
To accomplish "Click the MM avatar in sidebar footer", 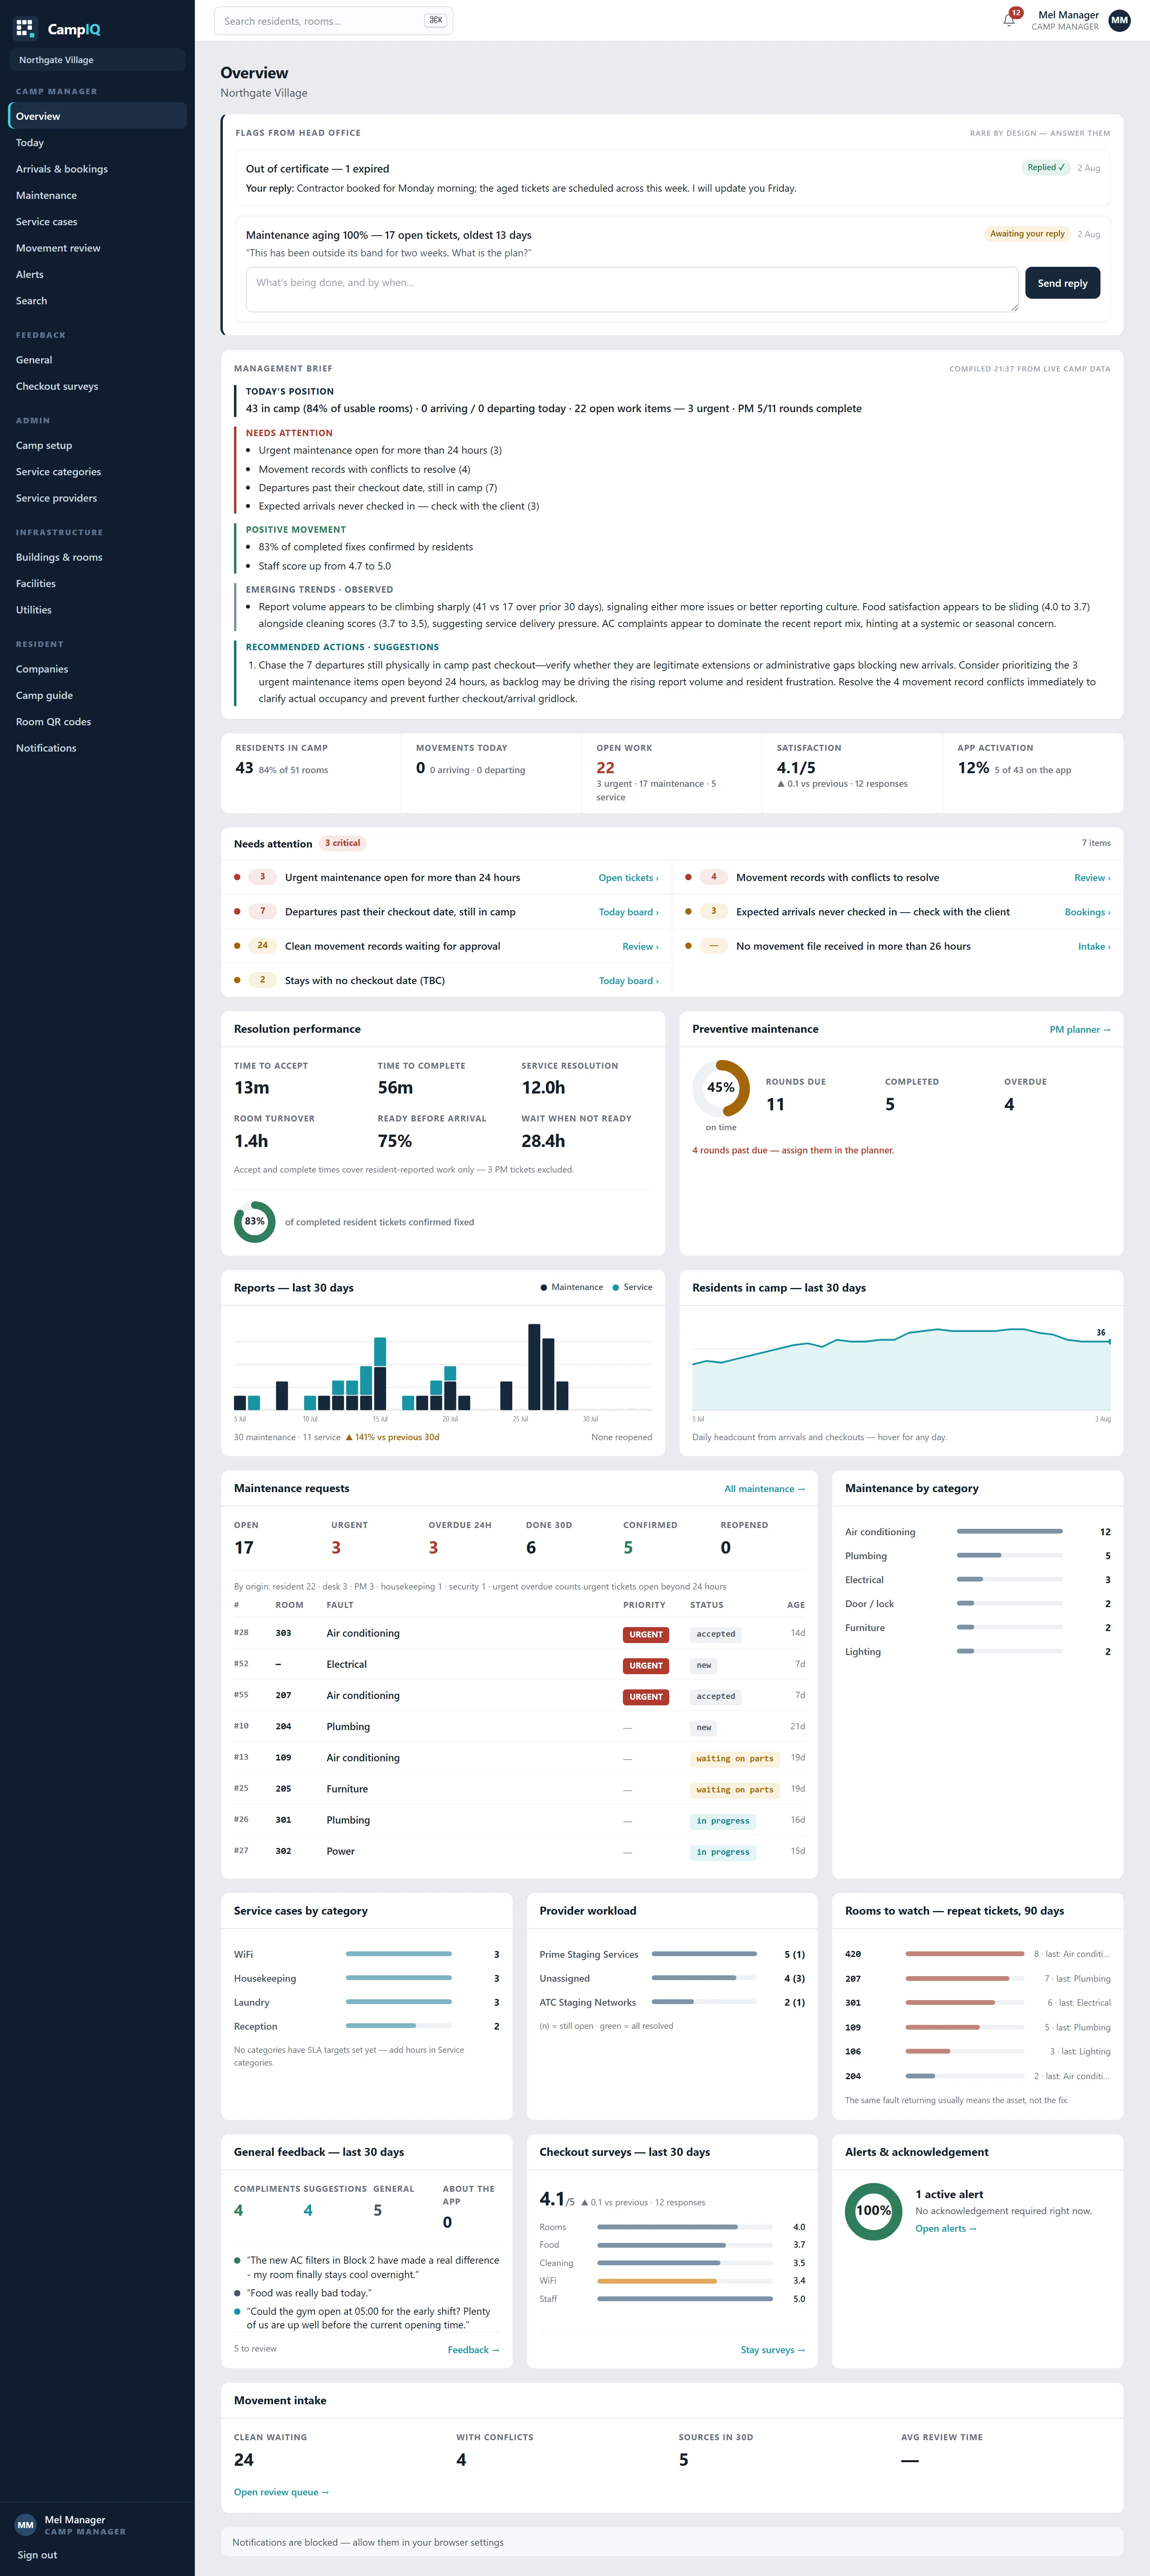I will click(x=26, y=2524).
